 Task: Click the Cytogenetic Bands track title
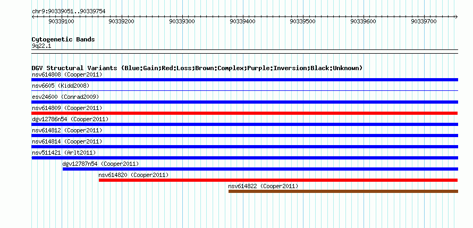(63, 39)
